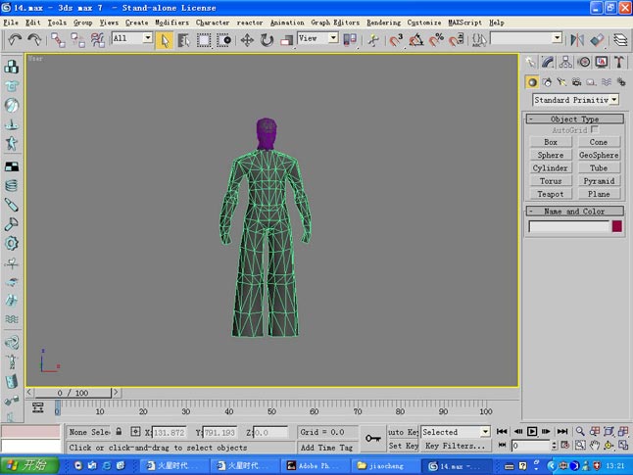Collapse the Name and Color rollout

point(574,212)
